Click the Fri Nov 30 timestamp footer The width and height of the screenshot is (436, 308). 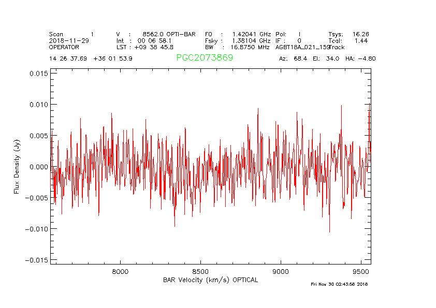coord(339,284)
